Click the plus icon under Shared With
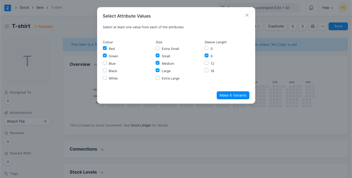 pyautogui.click(x=8, y=162)
